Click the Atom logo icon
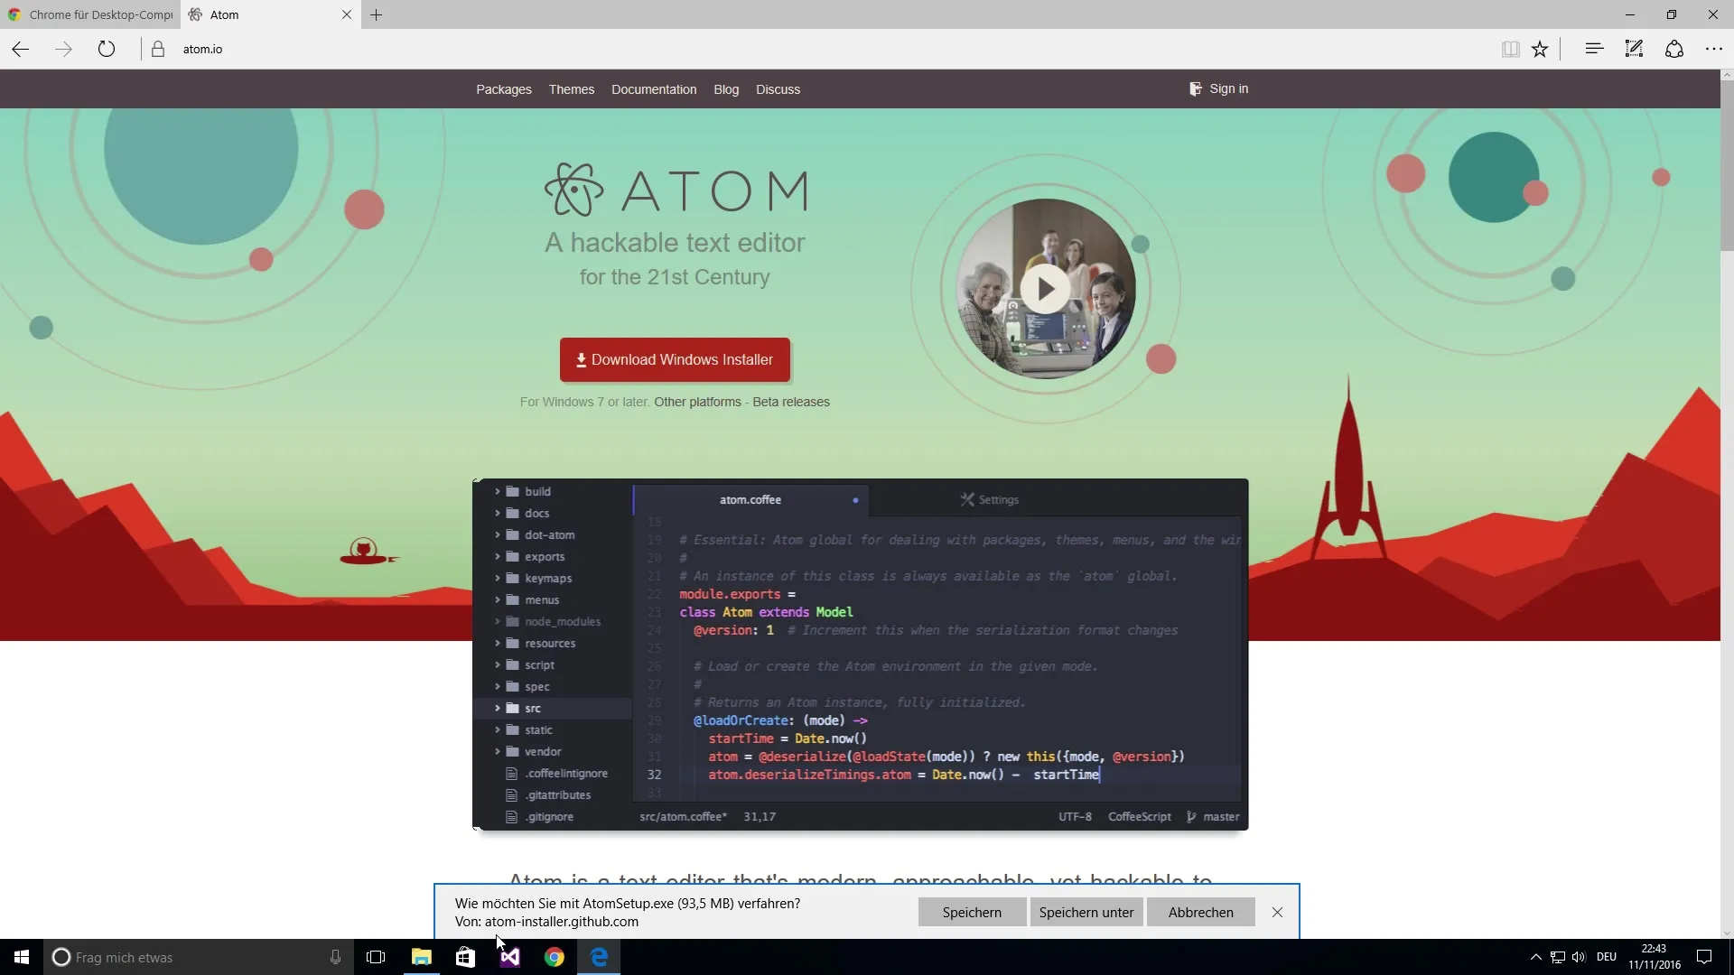Screen dimensions: 1734x975 click(573, 190)
